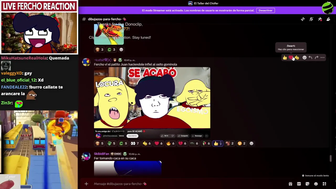Open pinned messages icon in header
This screenshot has height=189, width=336.
[320, 19]
